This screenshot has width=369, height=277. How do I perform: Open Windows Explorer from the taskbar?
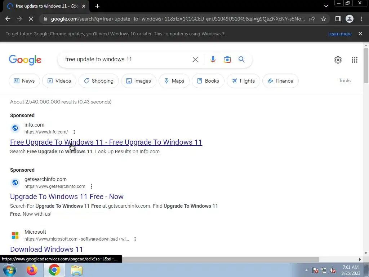click(77, 270)
